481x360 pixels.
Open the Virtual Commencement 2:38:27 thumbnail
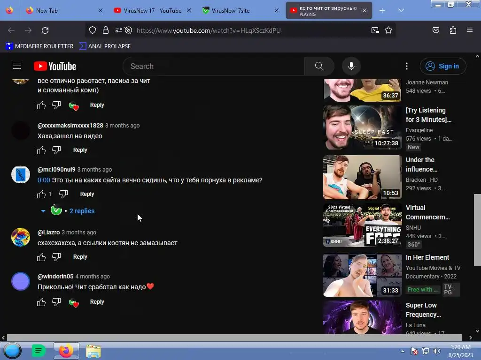pos(362,225)
